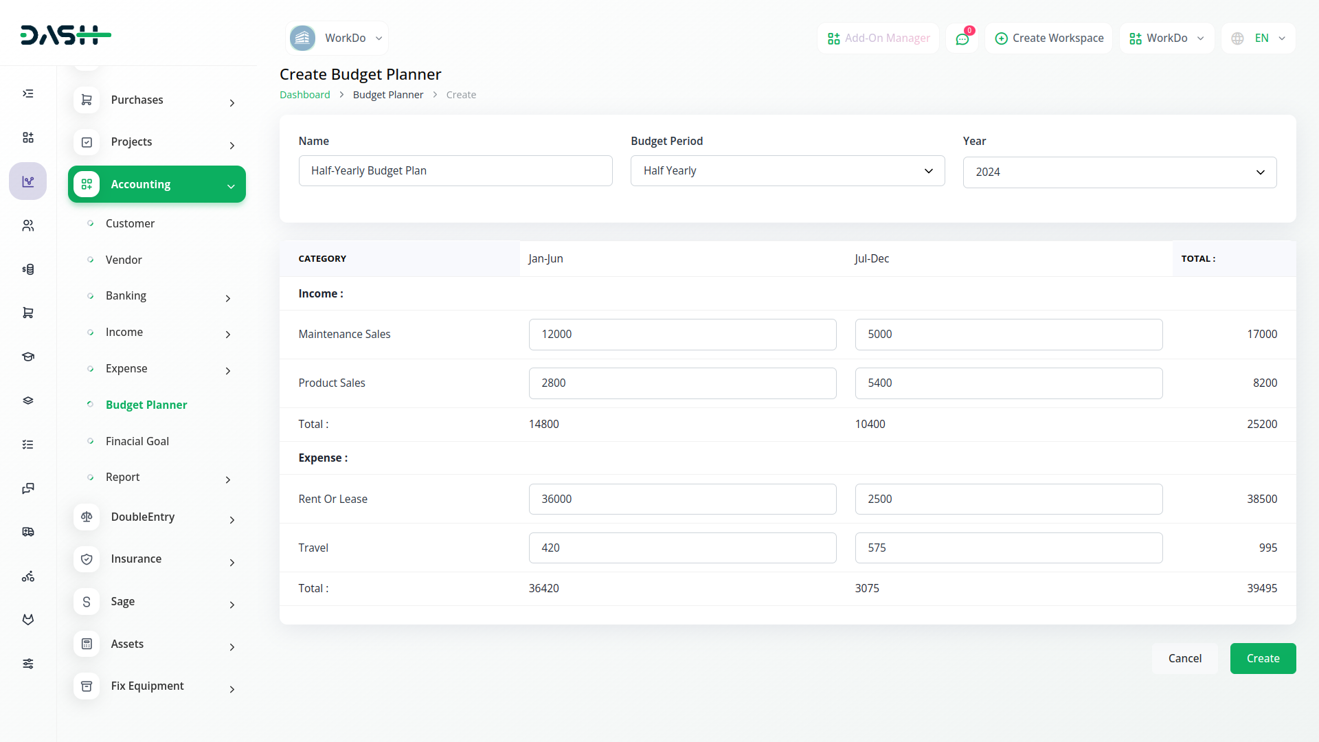Open the Budget Period dropdown
This screenshot has height=742, width=1319.
[x=787, y=170]
